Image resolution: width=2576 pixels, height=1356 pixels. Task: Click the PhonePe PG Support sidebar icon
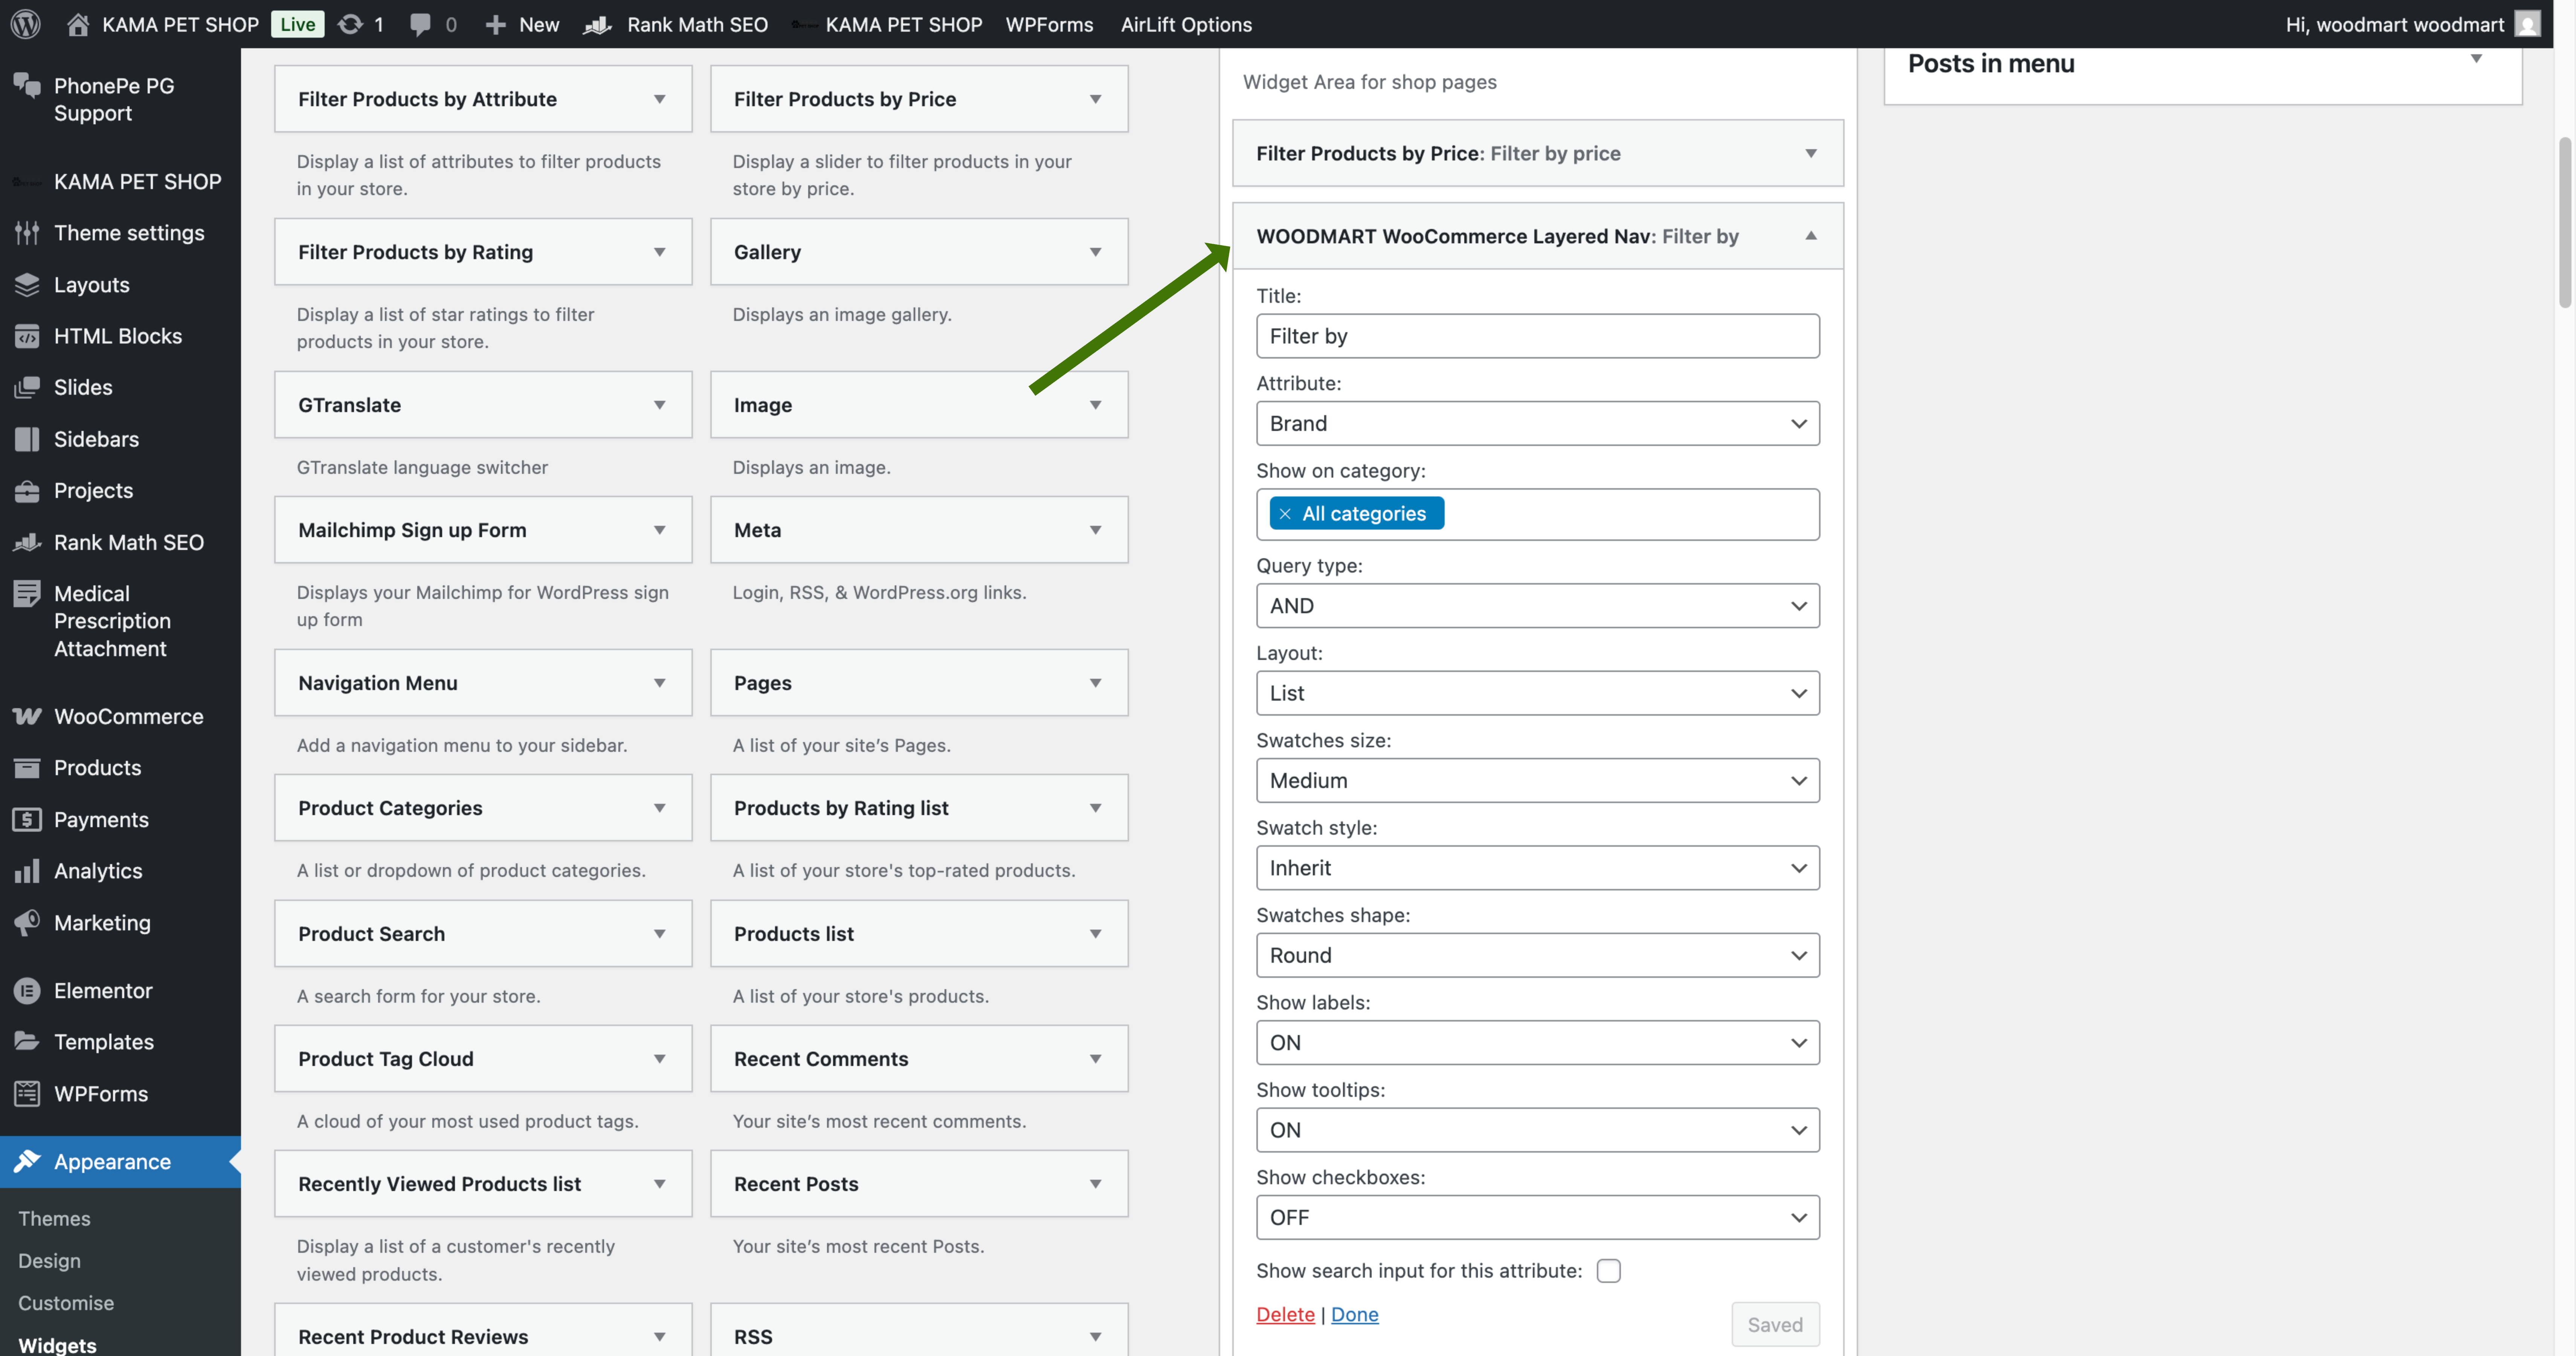click(x=27, y=86)
